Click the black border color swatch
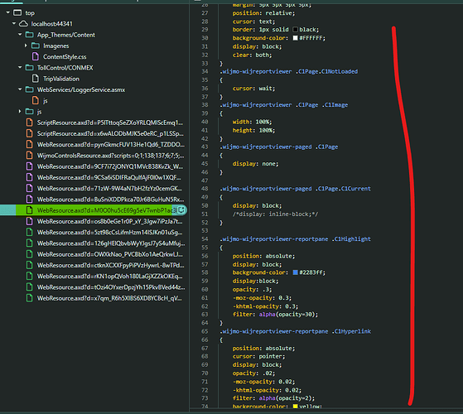This screenshot has height=414, width=463. [296, 30]
